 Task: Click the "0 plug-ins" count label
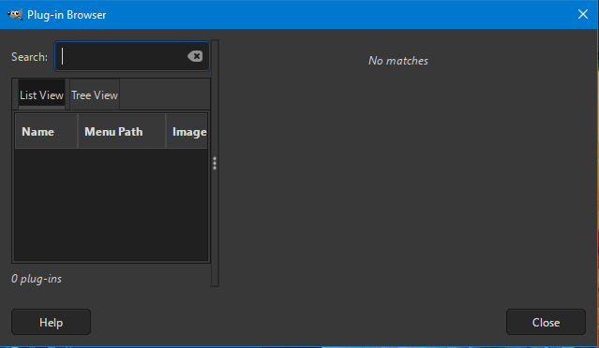(37, 279)
